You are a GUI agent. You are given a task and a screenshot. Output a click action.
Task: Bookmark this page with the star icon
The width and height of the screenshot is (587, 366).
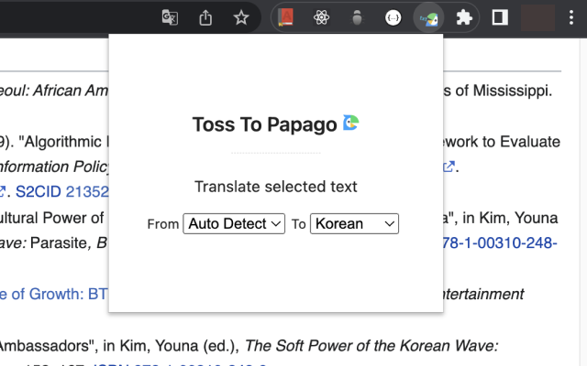(x=241, y=17)
